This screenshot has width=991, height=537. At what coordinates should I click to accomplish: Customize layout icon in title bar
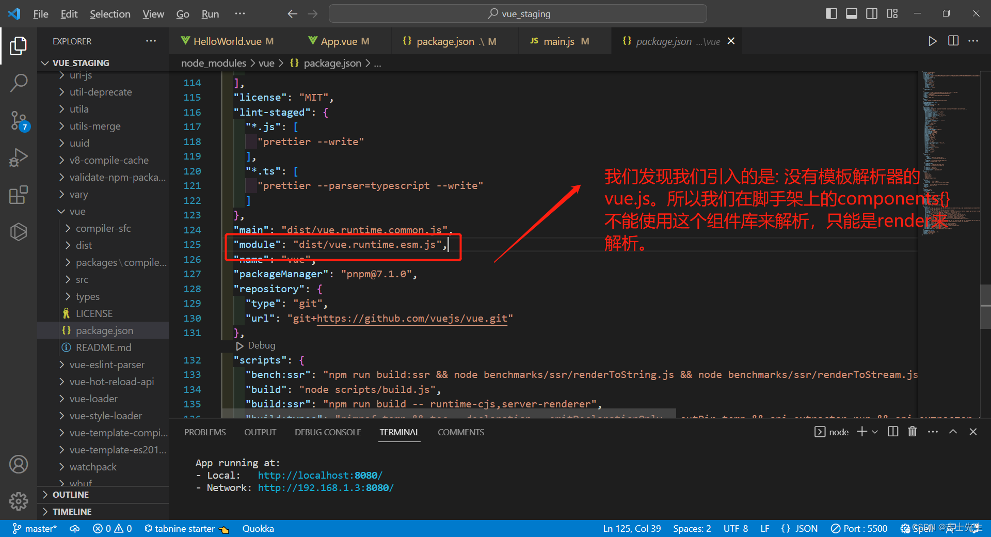tap(892, 14)
